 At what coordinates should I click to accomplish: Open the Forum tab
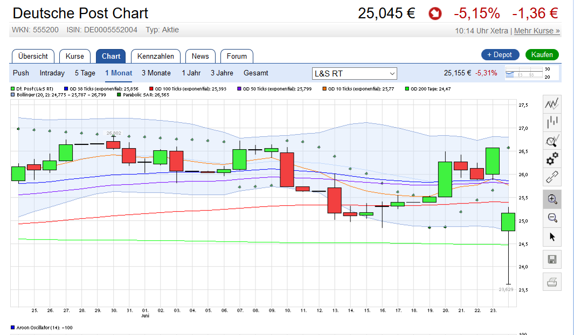[237, 57]
